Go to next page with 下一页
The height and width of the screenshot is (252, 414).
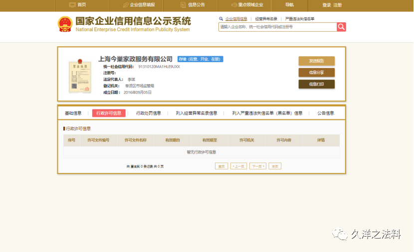[x=258, y=167]
